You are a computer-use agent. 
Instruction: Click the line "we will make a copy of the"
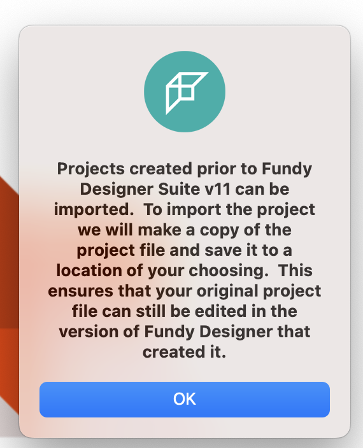point(185,230)
